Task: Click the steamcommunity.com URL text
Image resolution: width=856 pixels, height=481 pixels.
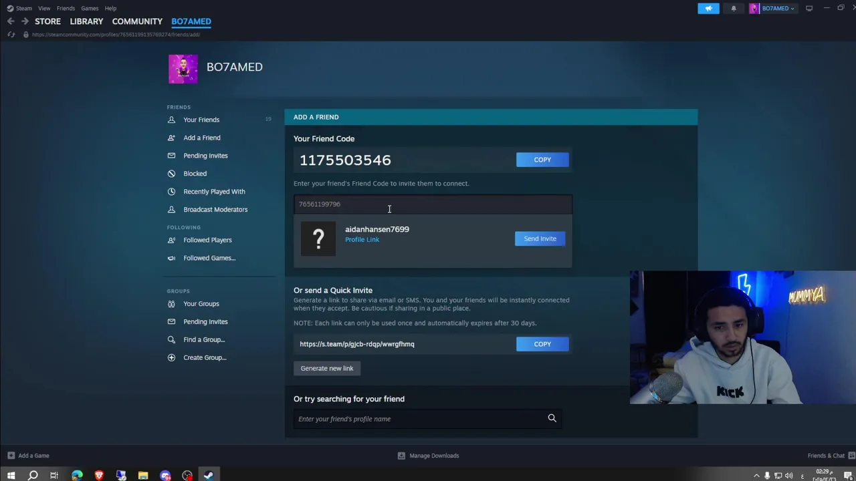Action: (116, 34)
